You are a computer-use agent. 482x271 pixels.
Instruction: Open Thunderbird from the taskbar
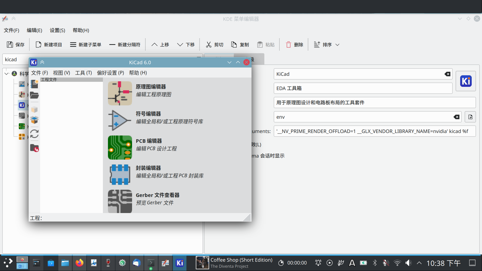pos(137,263)
